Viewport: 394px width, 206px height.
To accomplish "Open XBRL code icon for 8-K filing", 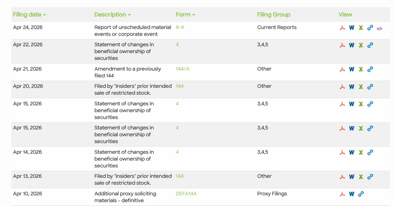I will (x=379, y=28).
